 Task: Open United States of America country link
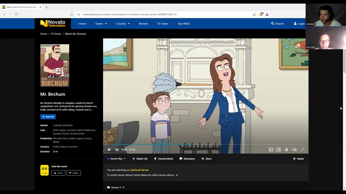click(x=65, y=147)
